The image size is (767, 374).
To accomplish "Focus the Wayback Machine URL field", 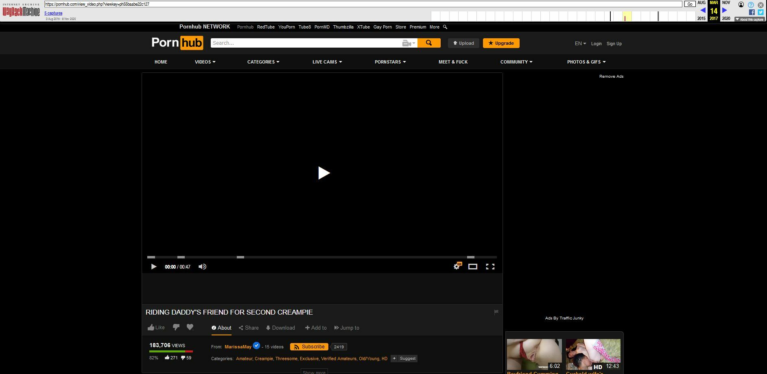I will click(363, 4).
